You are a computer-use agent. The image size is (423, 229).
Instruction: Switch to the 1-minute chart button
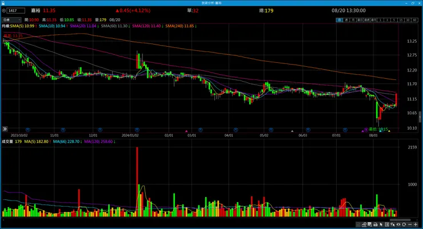pyautogui.click(x=380, y=20)
